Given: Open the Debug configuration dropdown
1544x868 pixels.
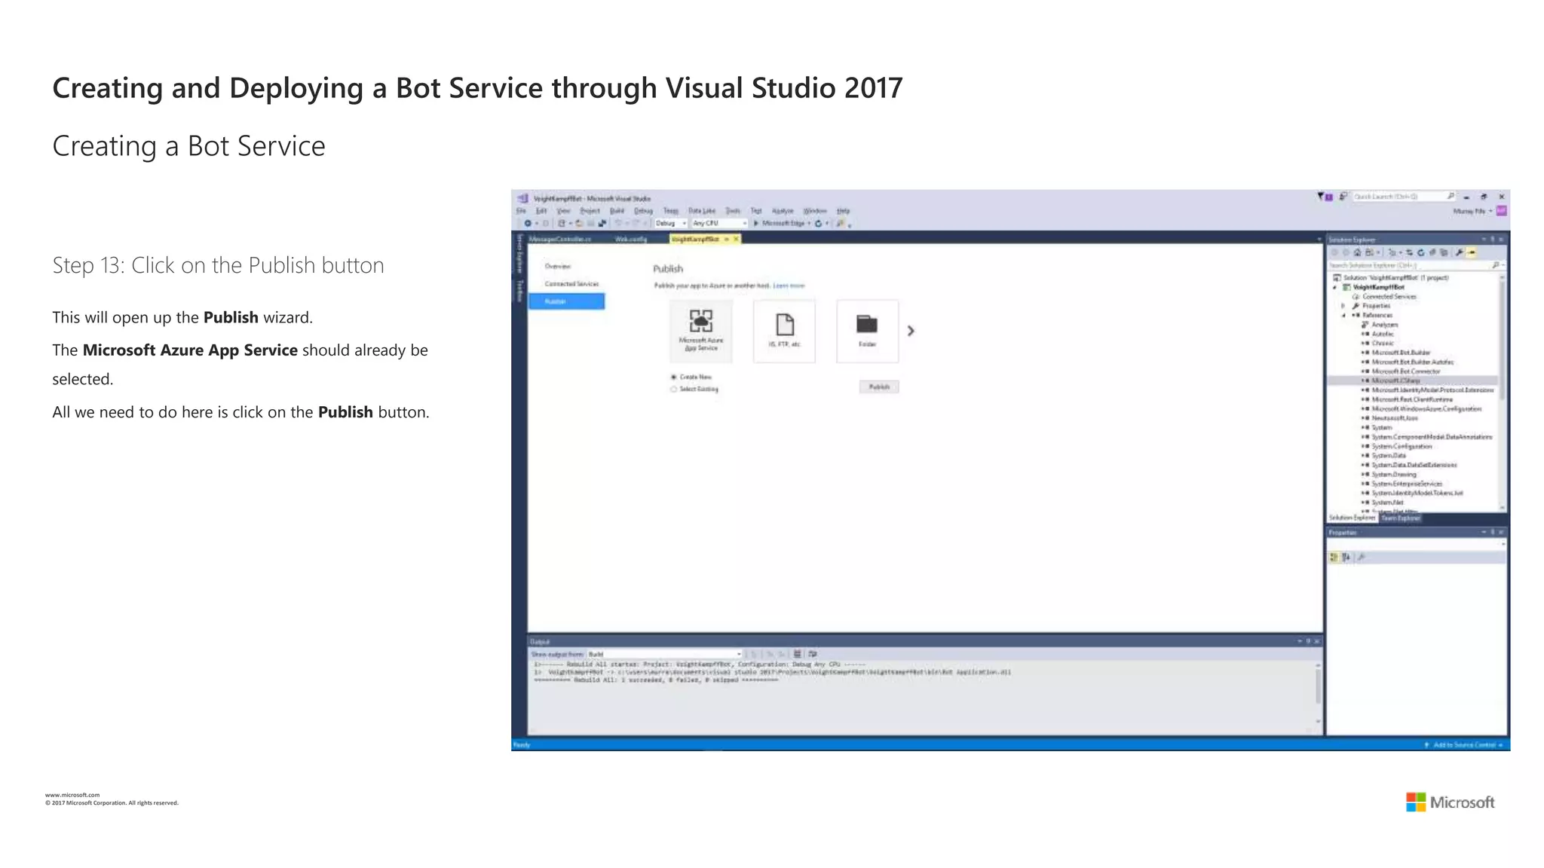Looking at the screenshot, I should (670, 223).
